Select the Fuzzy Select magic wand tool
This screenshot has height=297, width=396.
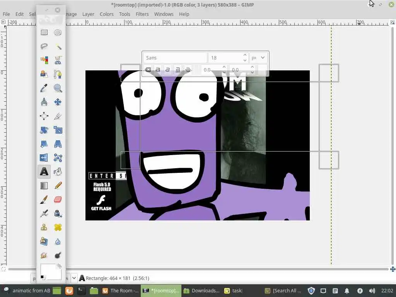58,46
